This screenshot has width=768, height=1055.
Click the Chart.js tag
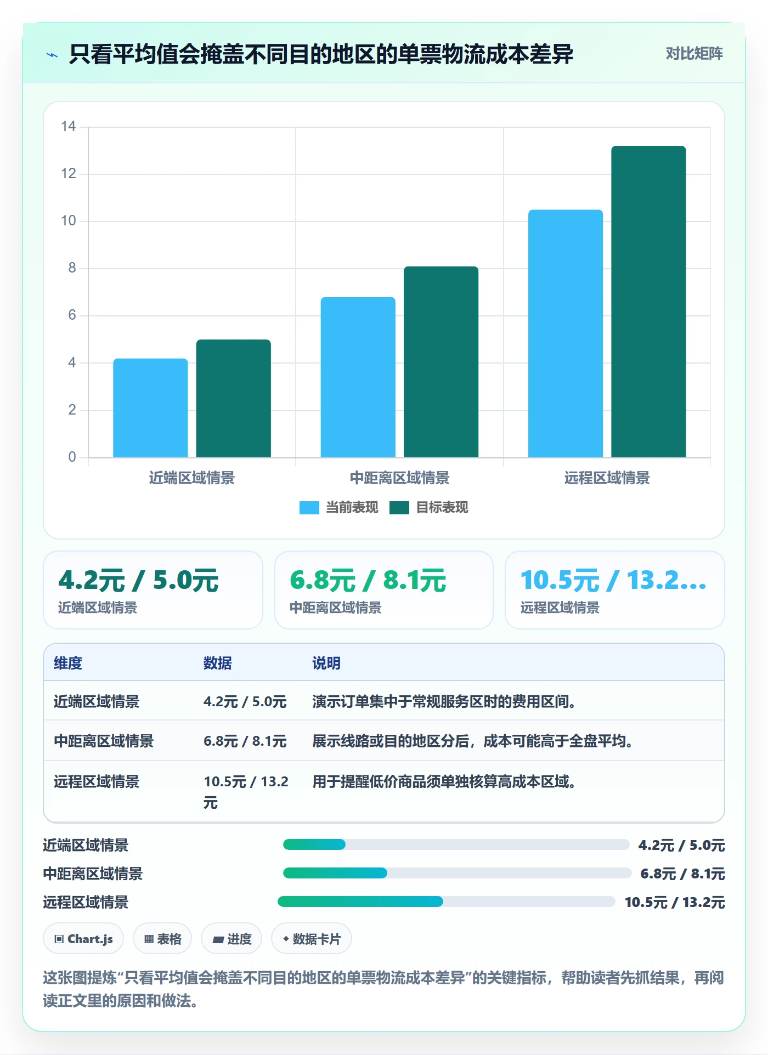(x=83, y=939)
